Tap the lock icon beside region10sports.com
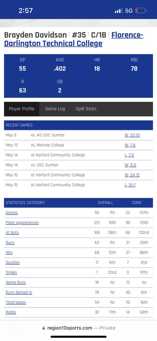 point(44,328)
